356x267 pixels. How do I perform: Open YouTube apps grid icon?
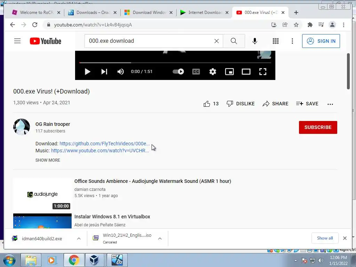(276, 41)
